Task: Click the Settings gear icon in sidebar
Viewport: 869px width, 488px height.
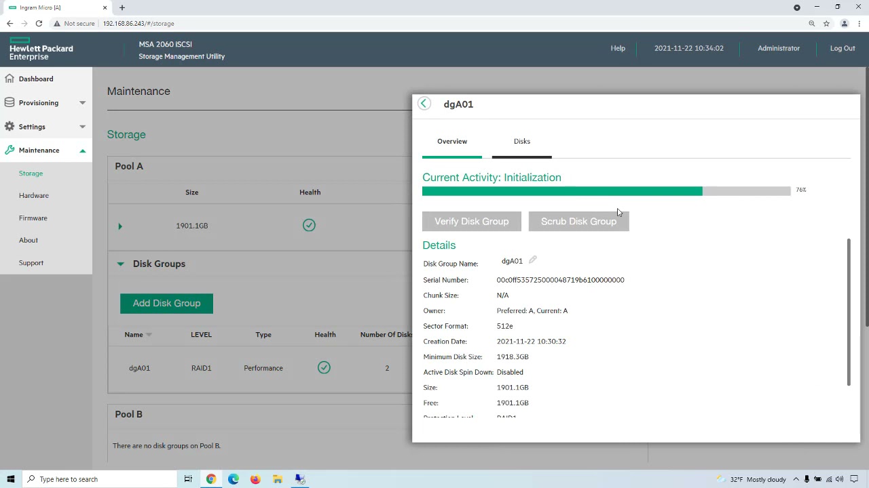Action: click(10, 126)
